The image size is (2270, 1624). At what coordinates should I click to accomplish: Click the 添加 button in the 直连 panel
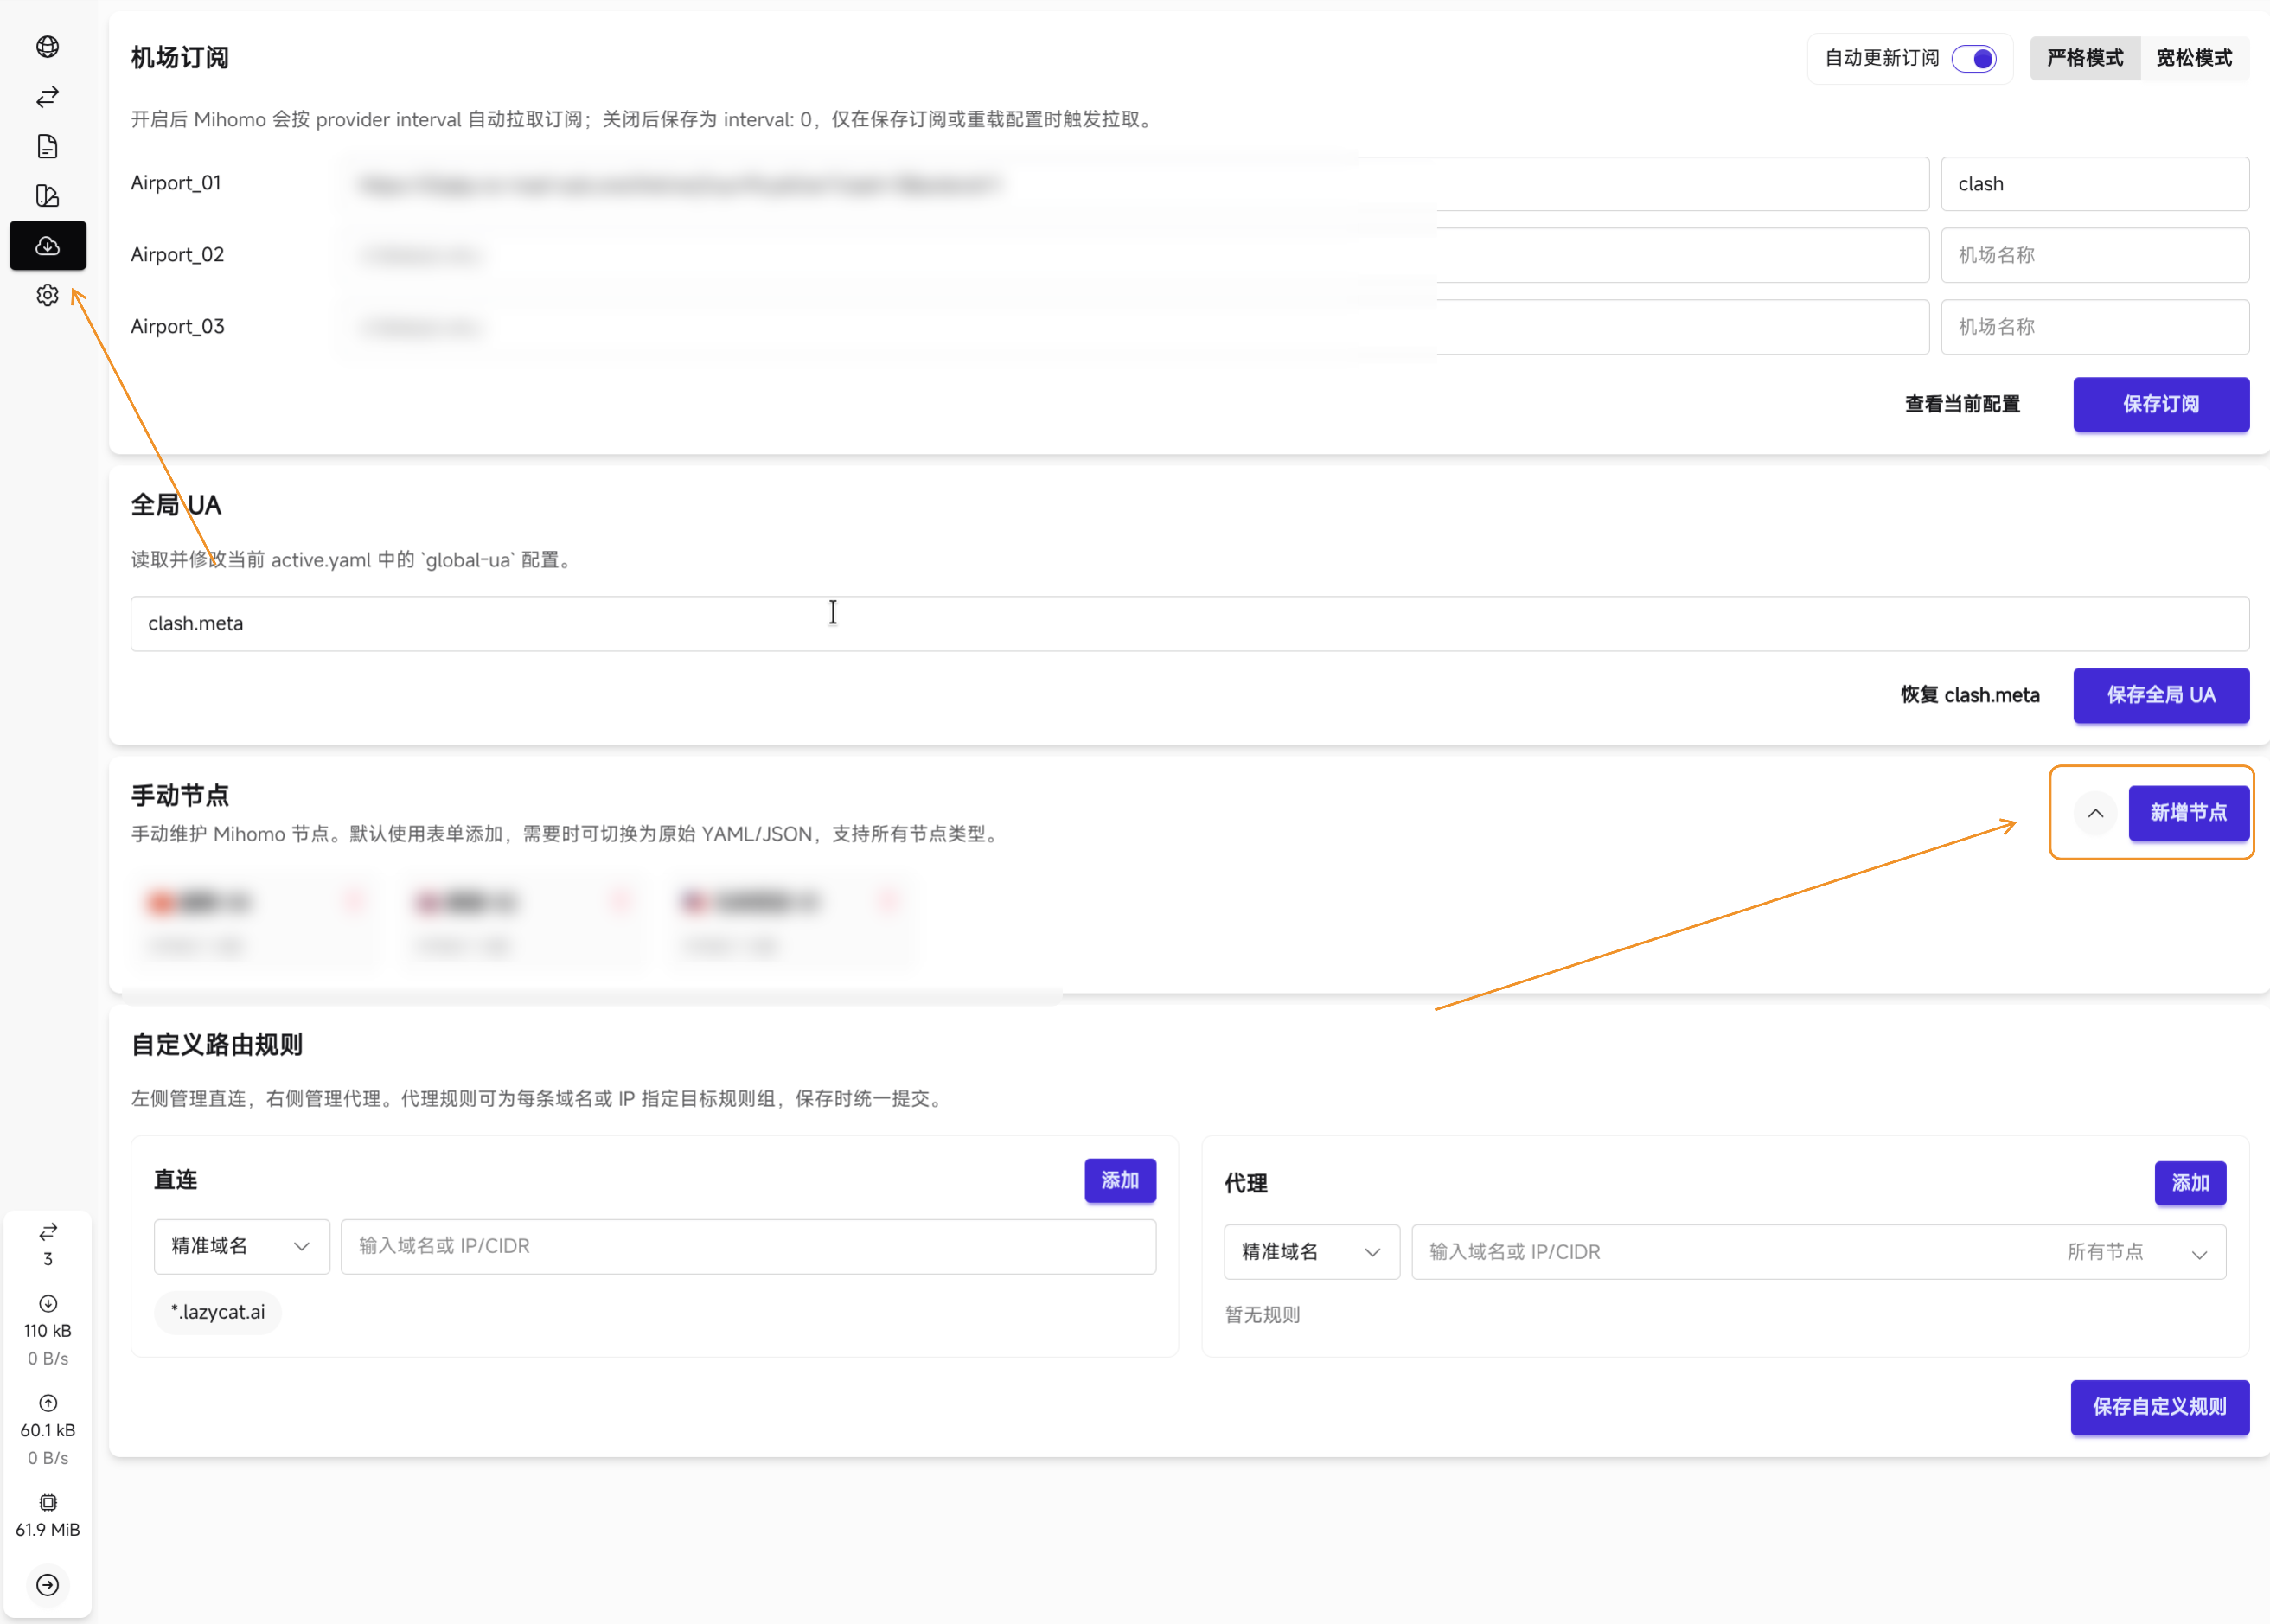(x=1120, y=1180)
